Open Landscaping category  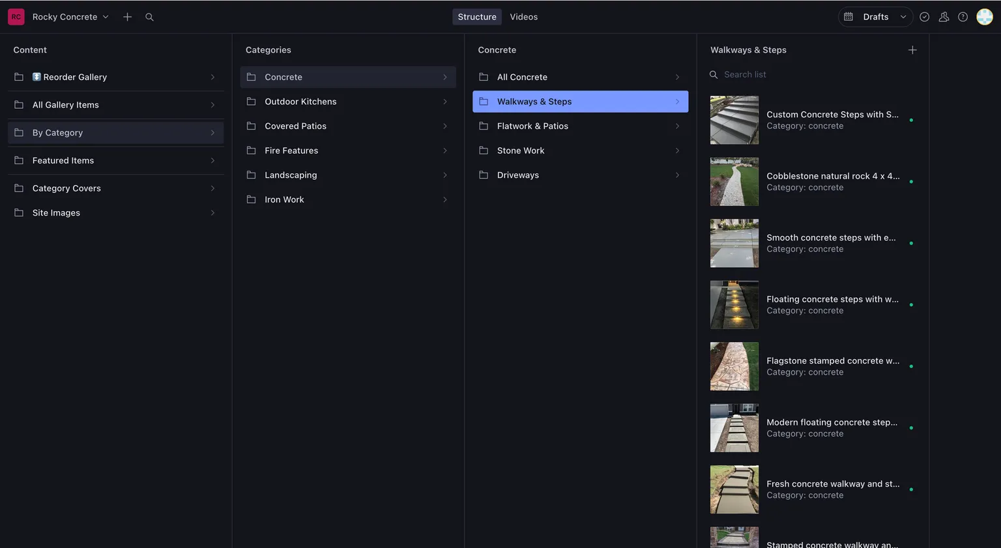pos(348,175)
